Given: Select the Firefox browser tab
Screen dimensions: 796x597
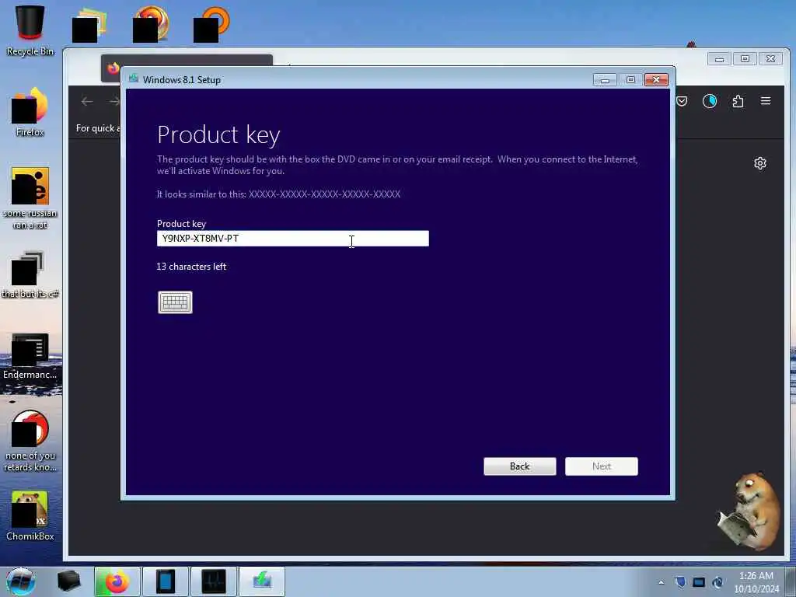Looking at the screenshot, I should pyautogui.click(x=187, y=60).
